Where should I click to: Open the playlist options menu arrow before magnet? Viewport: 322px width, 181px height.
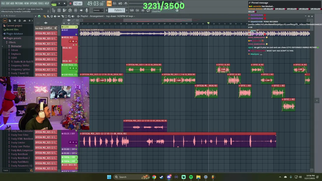pos(36,16)
